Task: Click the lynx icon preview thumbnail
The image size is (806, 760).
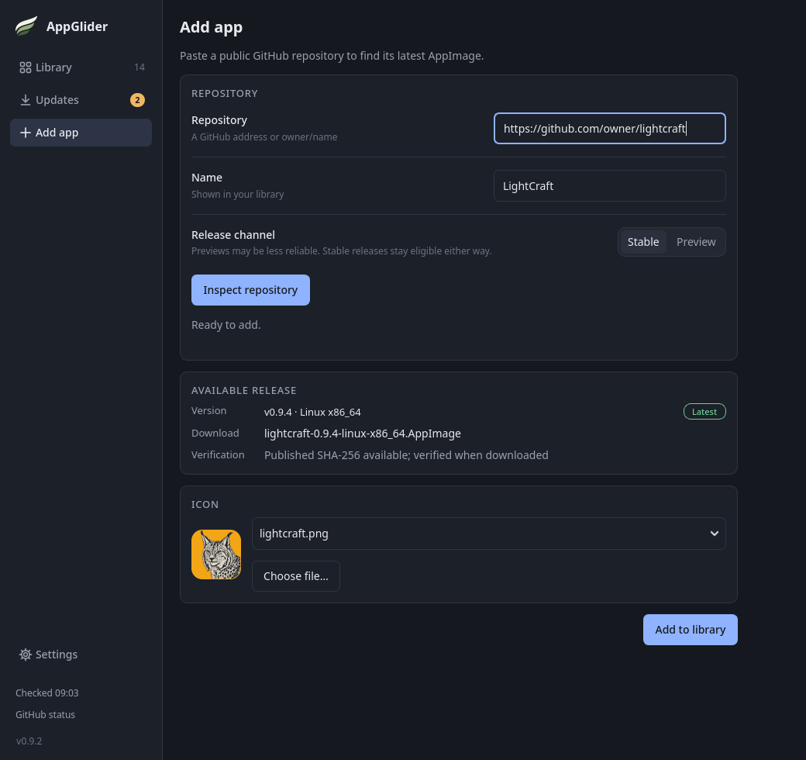Action: [216, 554]
